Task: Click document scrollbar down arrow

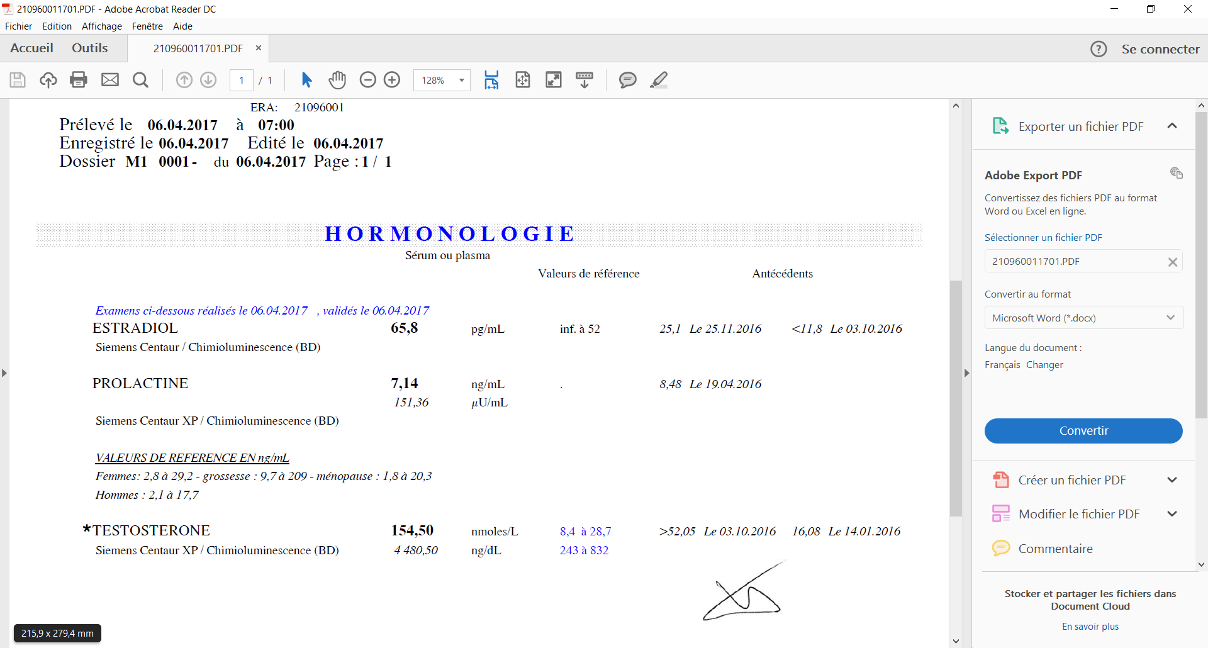Action: (956, 641)
